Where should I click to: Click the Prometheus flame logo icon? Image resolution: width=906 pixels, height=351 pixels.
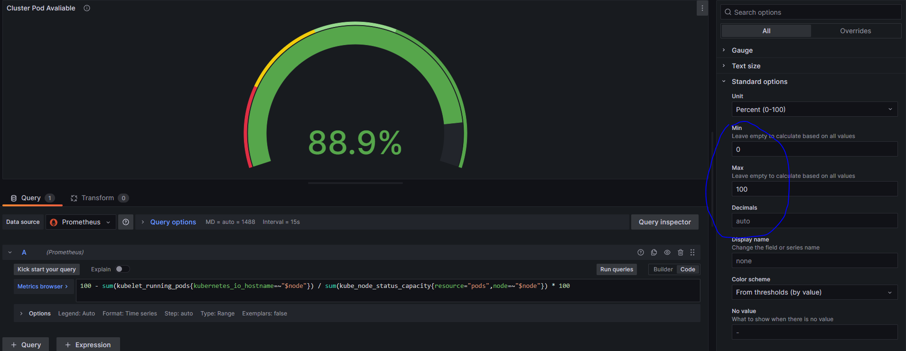[54, 222]
